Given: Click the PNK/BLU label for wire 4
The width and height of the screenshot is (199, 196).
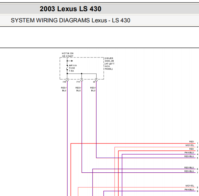Looking at the screenshot, I should click(x=189, y=153).
